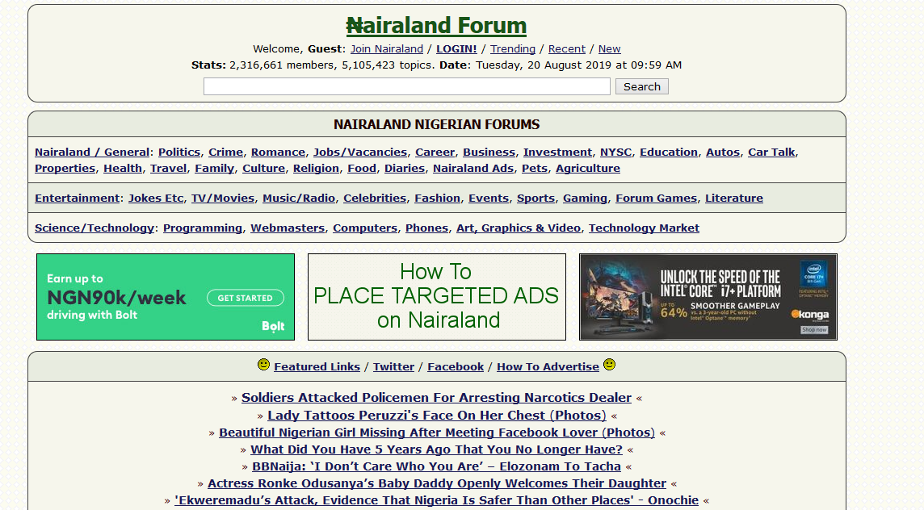Image resolution: width=924 pixels, height=510 pixels.
Task: Click the Search button
Action: pos(642,86)
